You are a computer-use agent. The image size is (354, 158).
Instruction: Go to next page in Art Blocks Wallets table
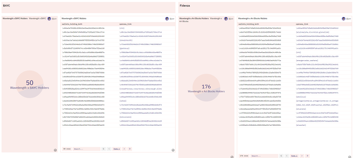point(301,156)
